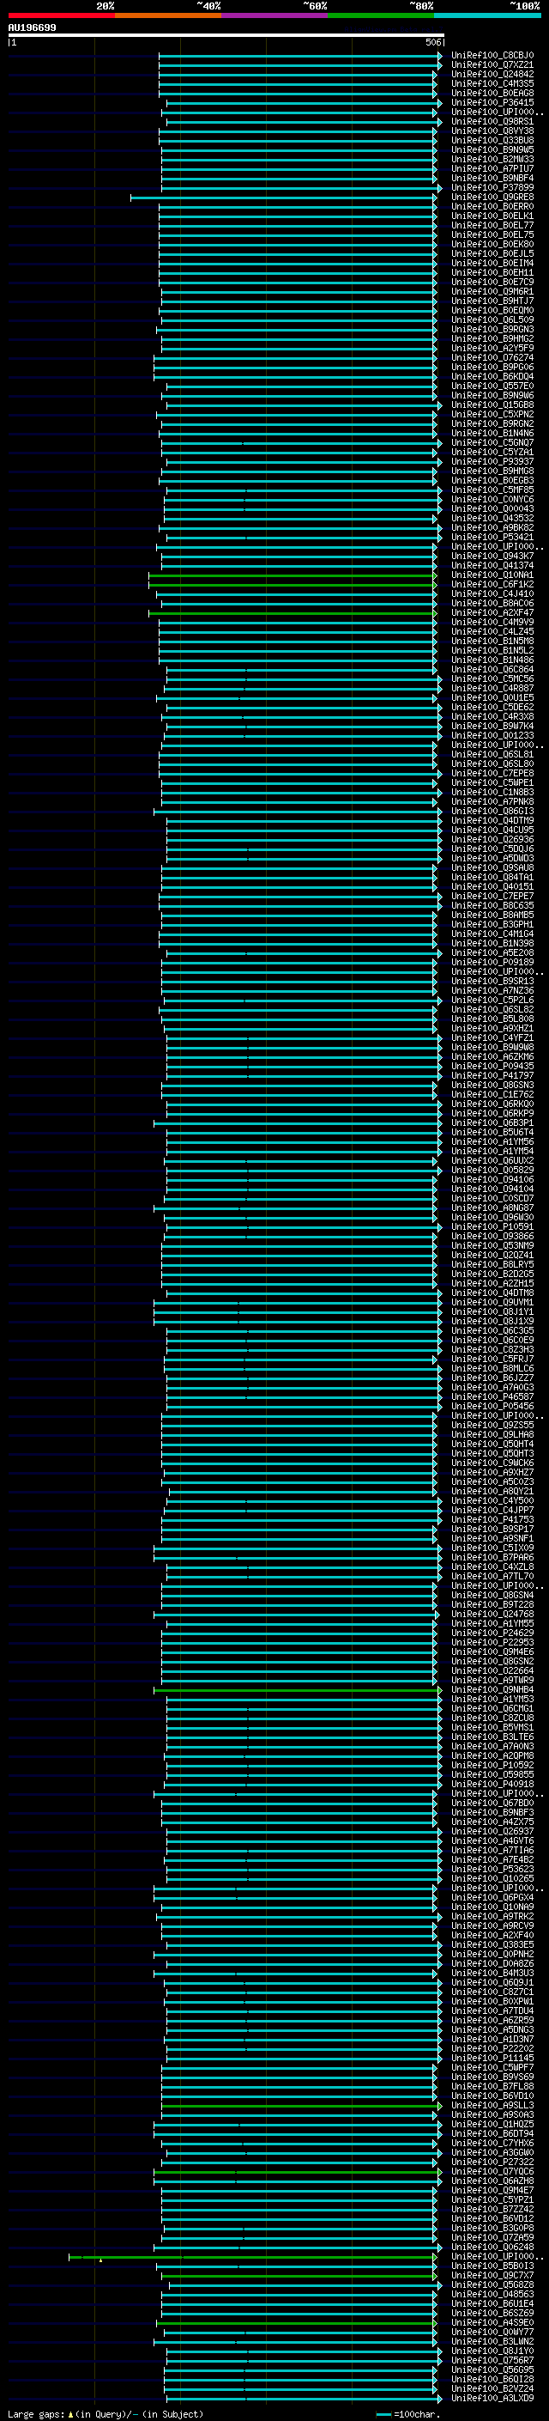Screen dimensions: 549x2421
Task: Select the label UniRef100_B6KDQ4
Action: 492,376
